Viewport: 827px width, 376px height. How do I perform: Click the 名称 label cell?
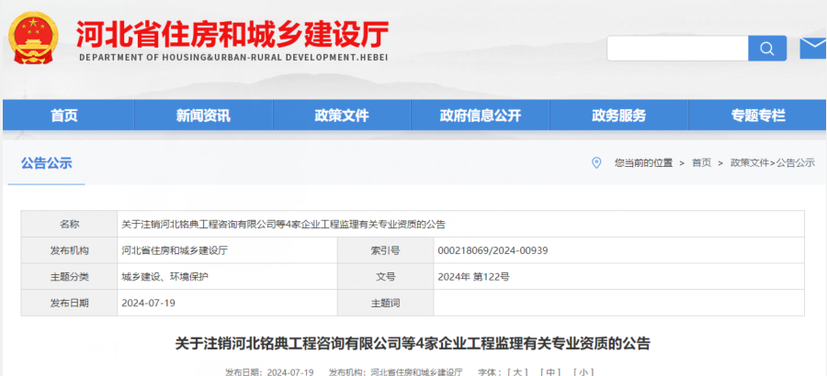coord(70,225)
